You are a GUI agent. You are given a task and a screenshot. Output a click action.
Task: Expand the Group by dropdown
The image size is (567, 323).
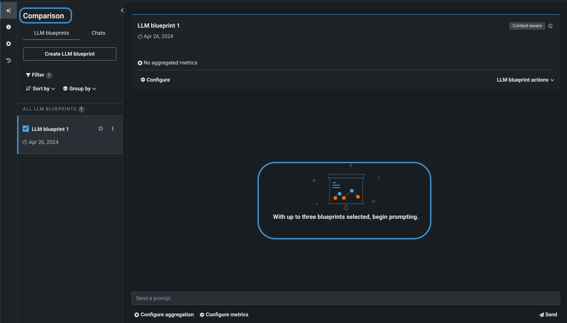pos(80,89)
